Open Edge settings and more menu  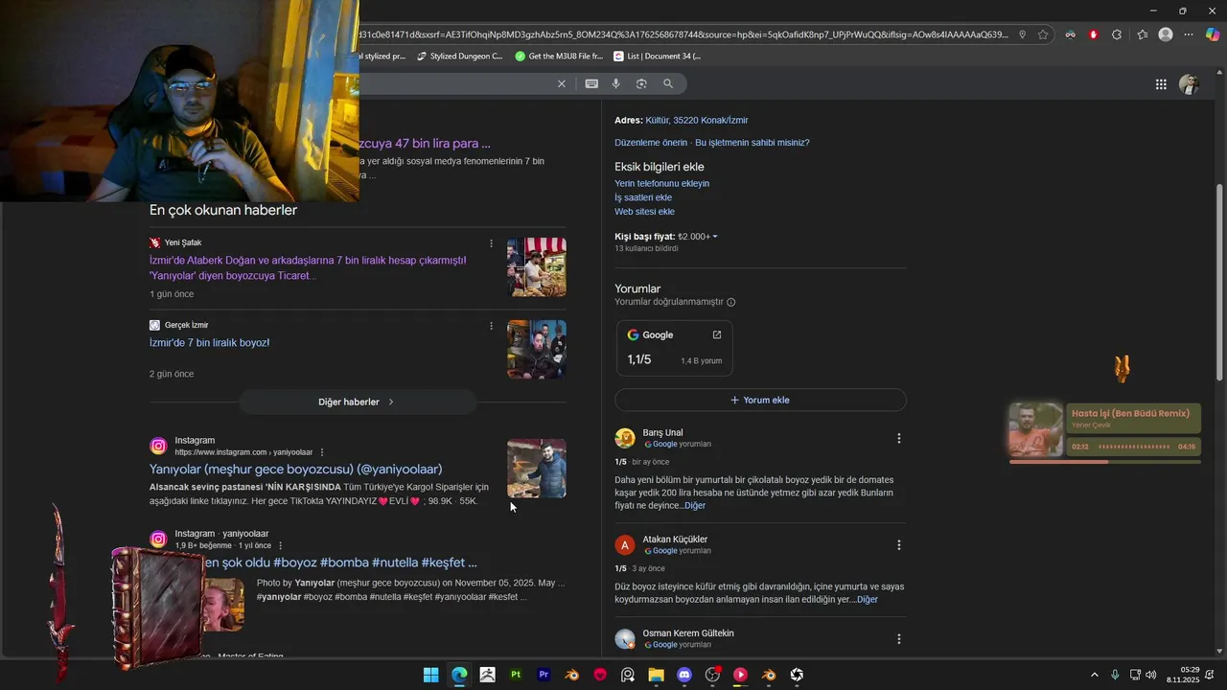coord(1189,34)
